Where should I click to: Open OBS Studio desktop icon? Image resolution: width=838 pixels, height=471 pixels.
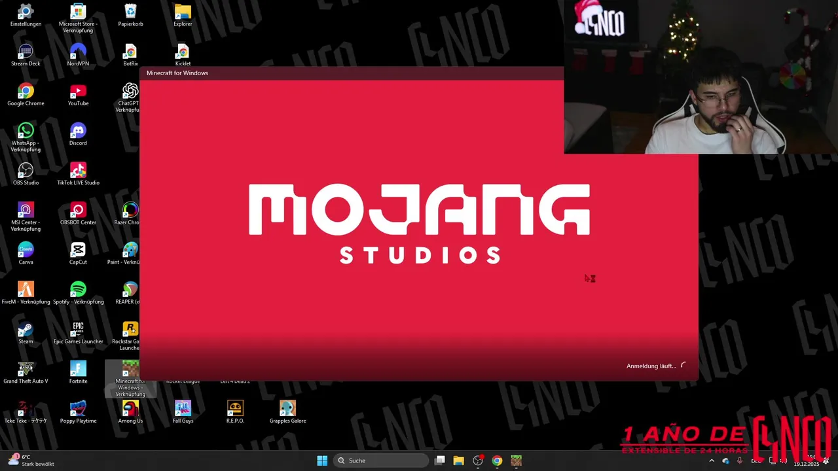26,174
